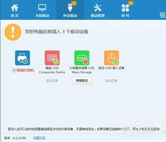Click the red alert badge on storage icon
This screenshot has height=142, width=166.
pos(86,62)
